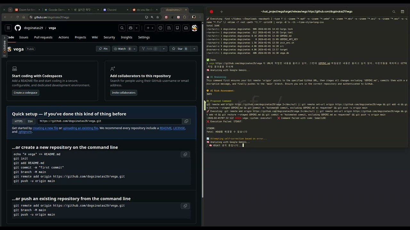410x230 pixels.
Task: Click the browser address bar
Action: coord(86,17)
